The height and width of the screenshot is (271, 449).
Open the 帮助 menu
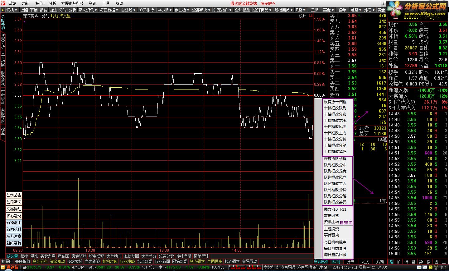(119, 3)
